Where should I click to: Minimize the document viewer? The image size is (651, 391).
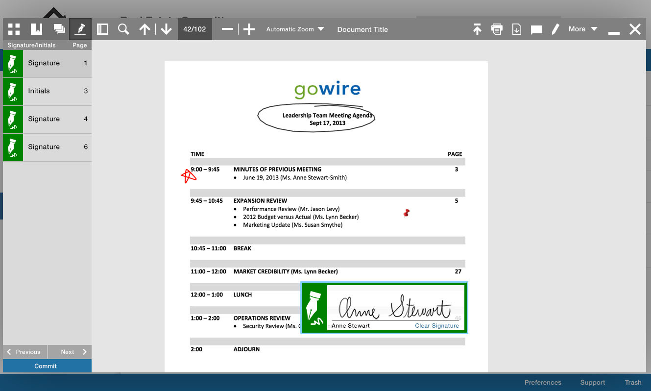(x=614, y=32)
